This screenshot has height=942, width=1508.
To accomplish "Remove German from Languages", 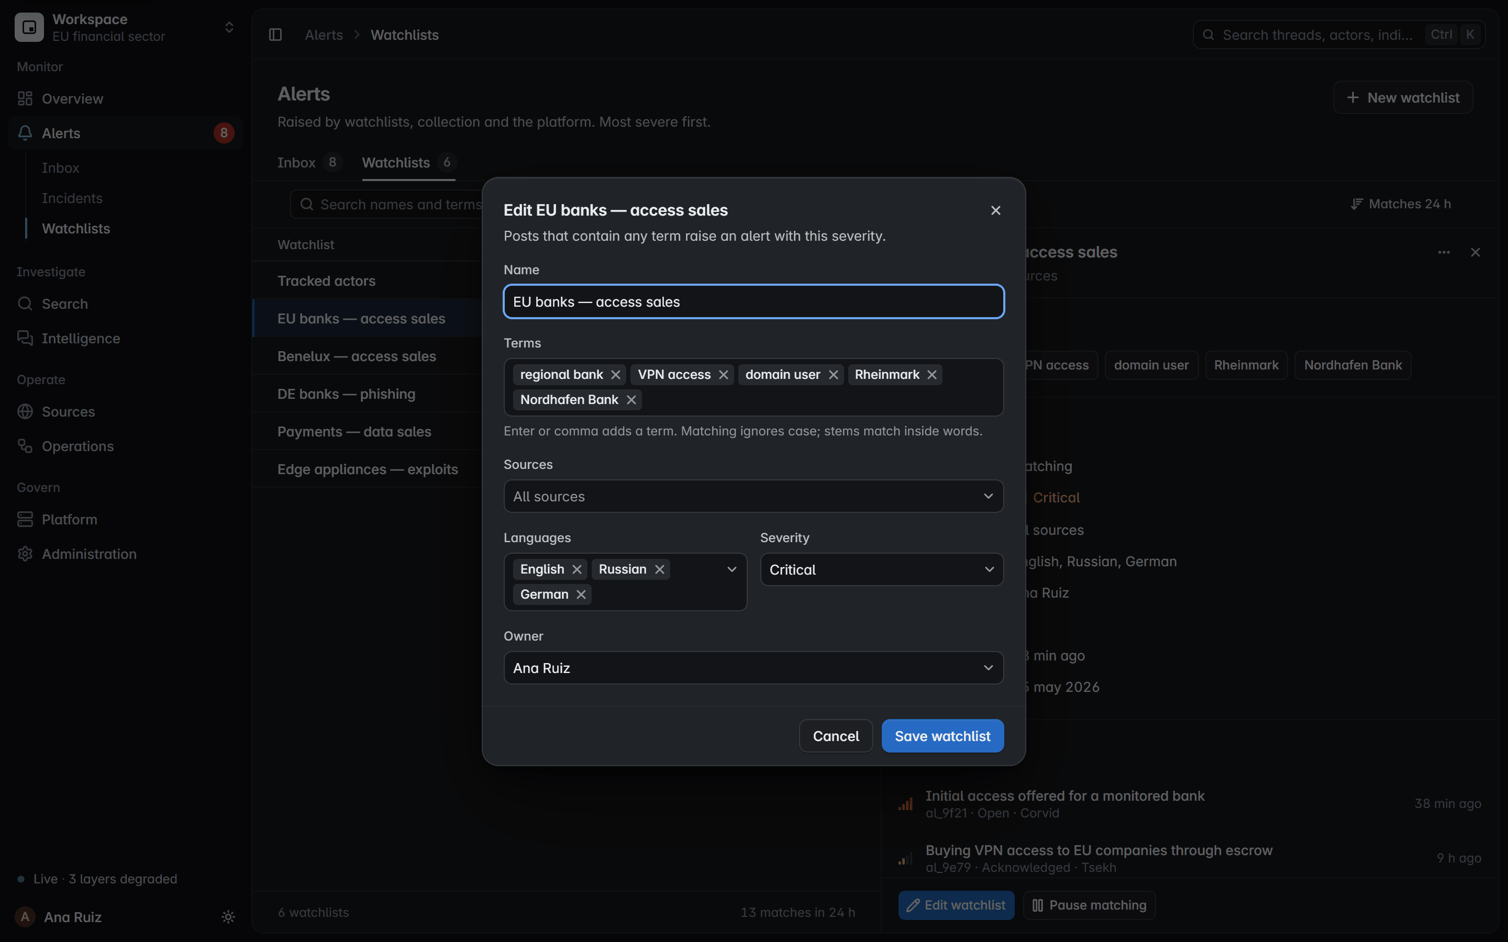I will tap(581, 595).
